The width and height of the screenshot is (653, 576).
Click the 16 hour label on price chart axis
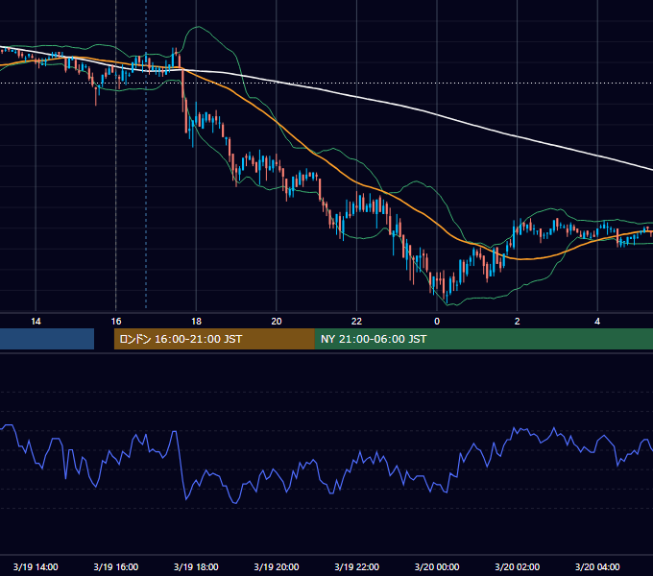116,322
